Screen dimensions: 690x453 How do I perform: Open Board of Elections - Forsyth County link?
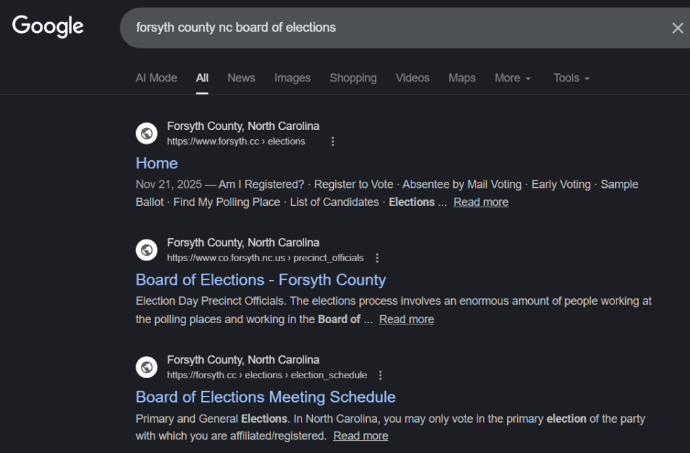[261, 280]
